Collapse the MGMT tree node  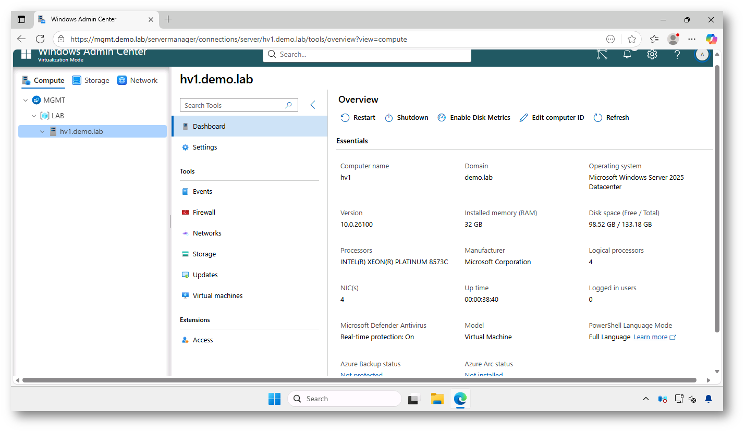click(x=25, y=100)
